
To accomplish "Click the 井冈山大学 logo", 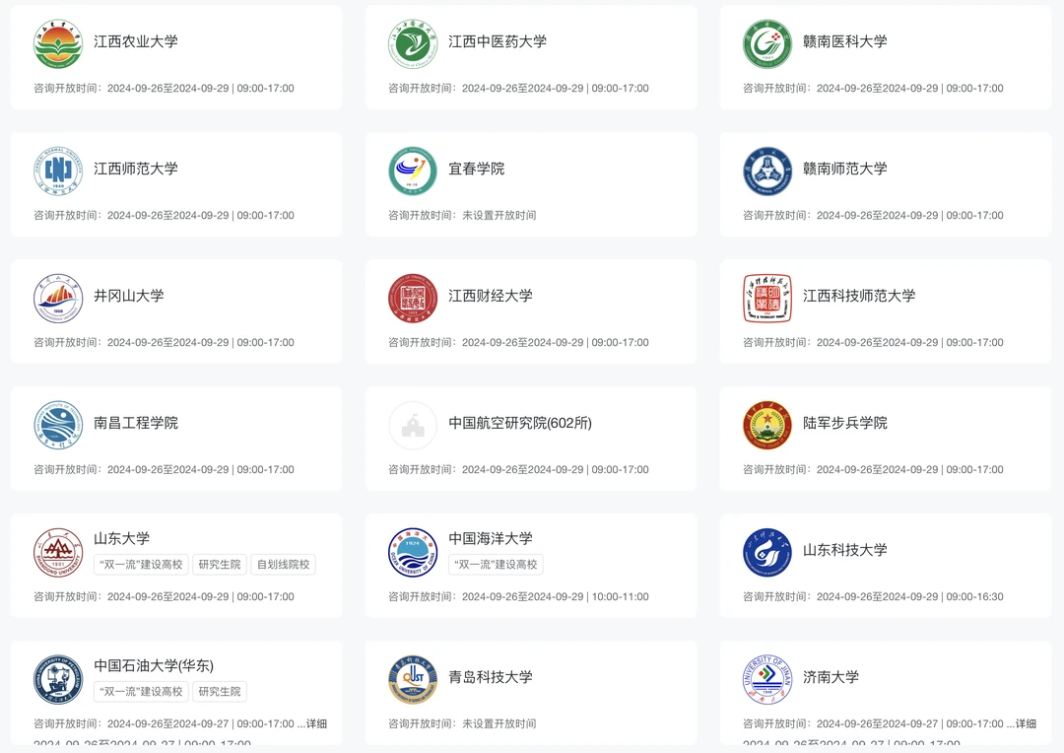I will (x=58, y=298).
